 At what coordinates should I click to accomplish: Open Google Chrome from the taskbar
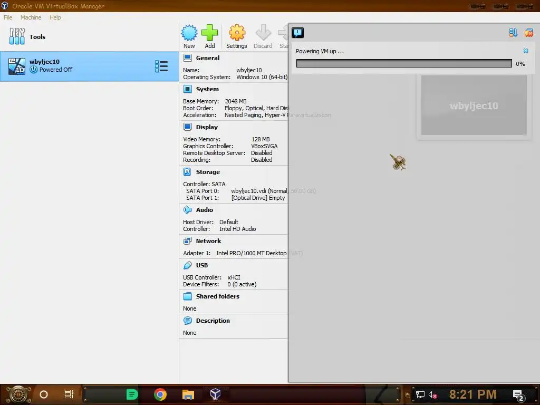coord(160,394)
